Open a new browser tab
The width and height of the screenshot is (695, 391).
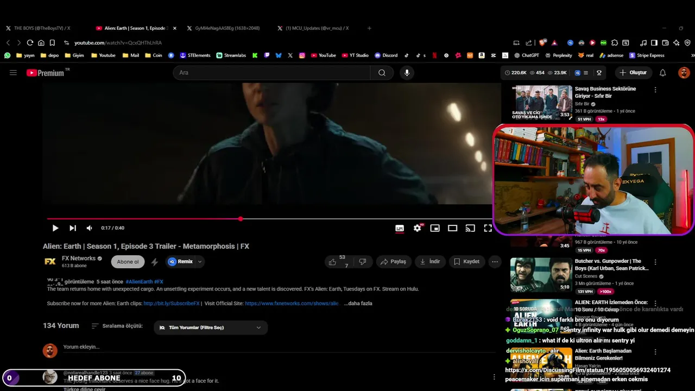click(369, 28)
